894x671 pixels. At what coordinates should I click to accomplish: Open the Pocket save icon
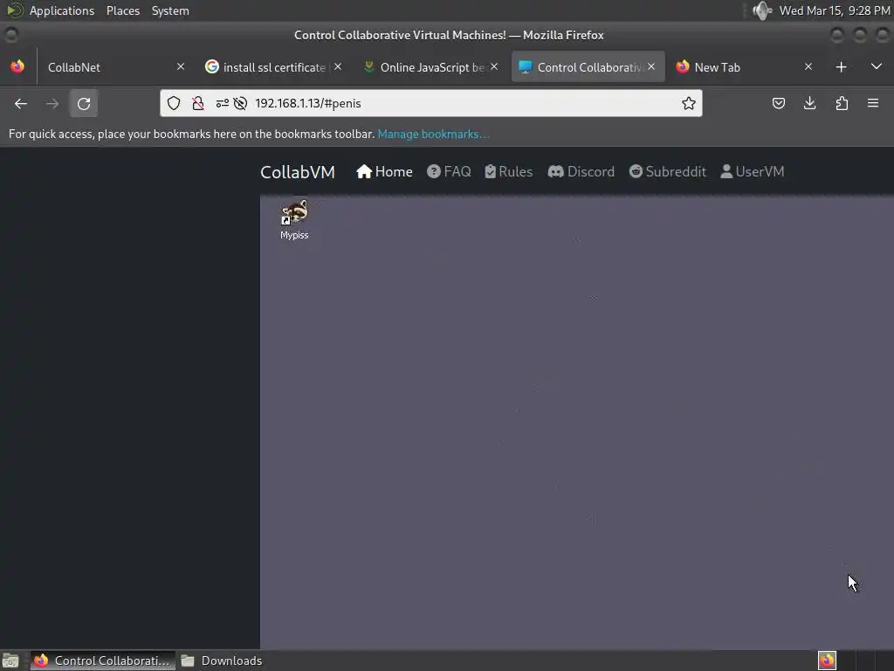778,103
